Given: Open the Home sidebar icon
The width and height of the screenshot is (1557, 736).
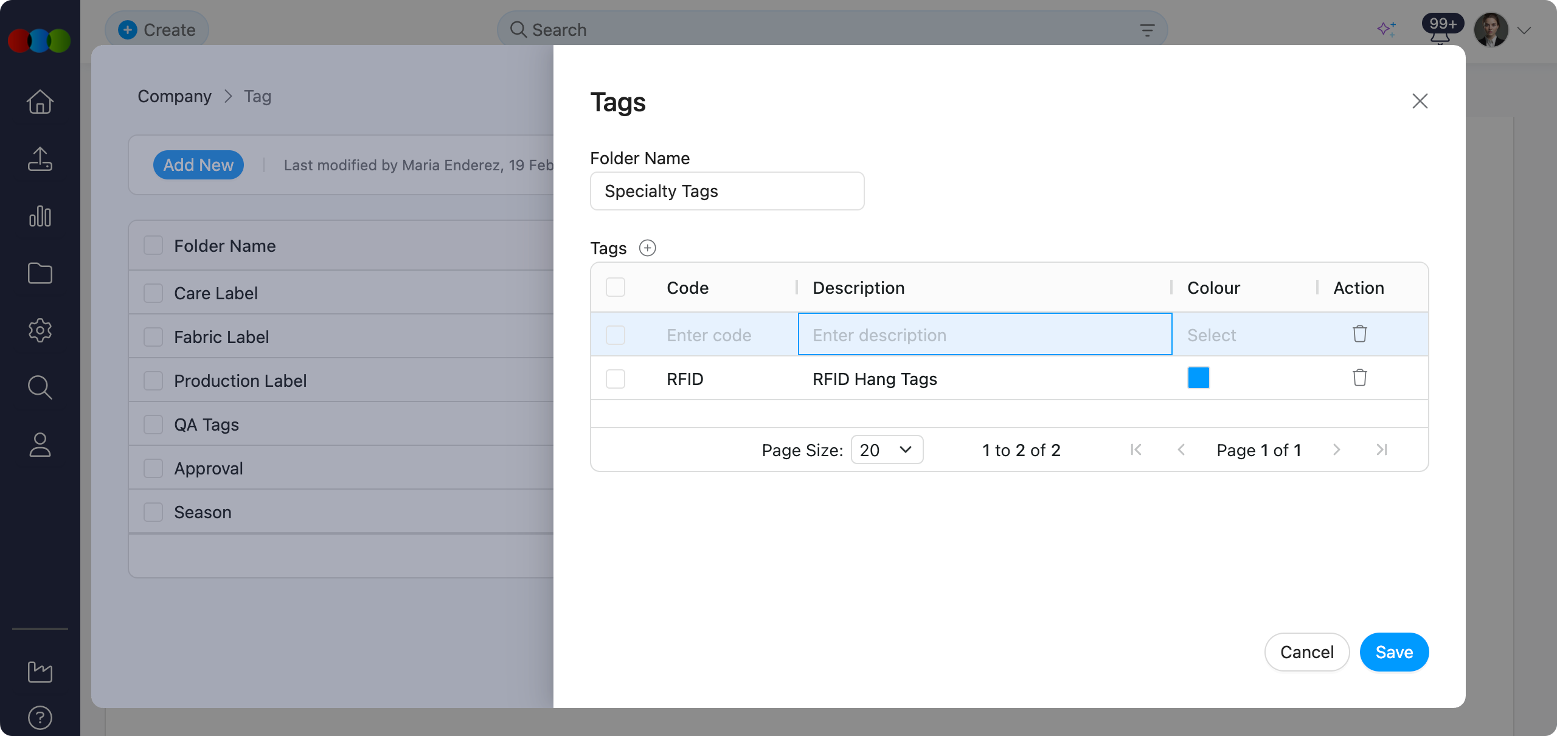Looking at the screenshot, I should [40, 102].
